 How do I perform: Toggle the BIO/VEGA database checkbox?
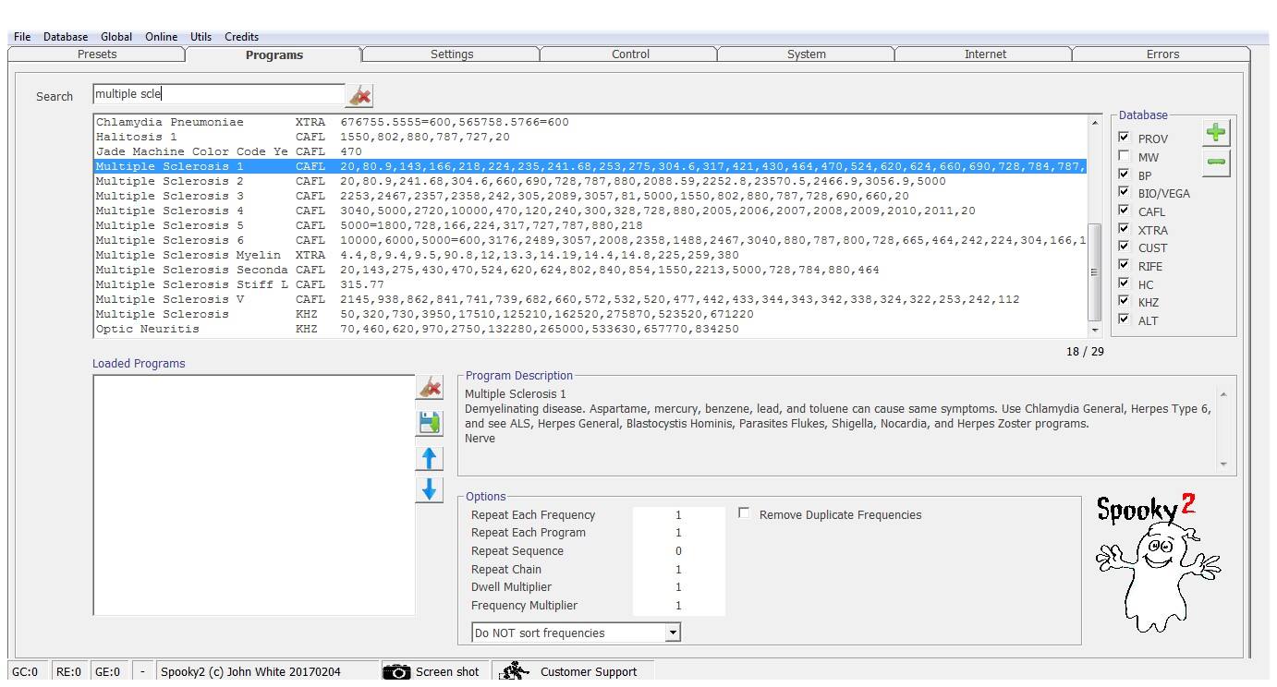pyautogui.click(x=1124, y=192)
